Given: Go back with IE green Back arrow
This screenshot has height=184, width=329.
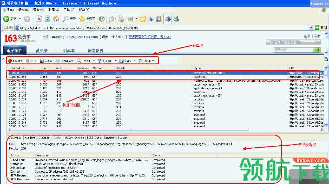Looking at the screenshot, I should (x=10, y=19).
